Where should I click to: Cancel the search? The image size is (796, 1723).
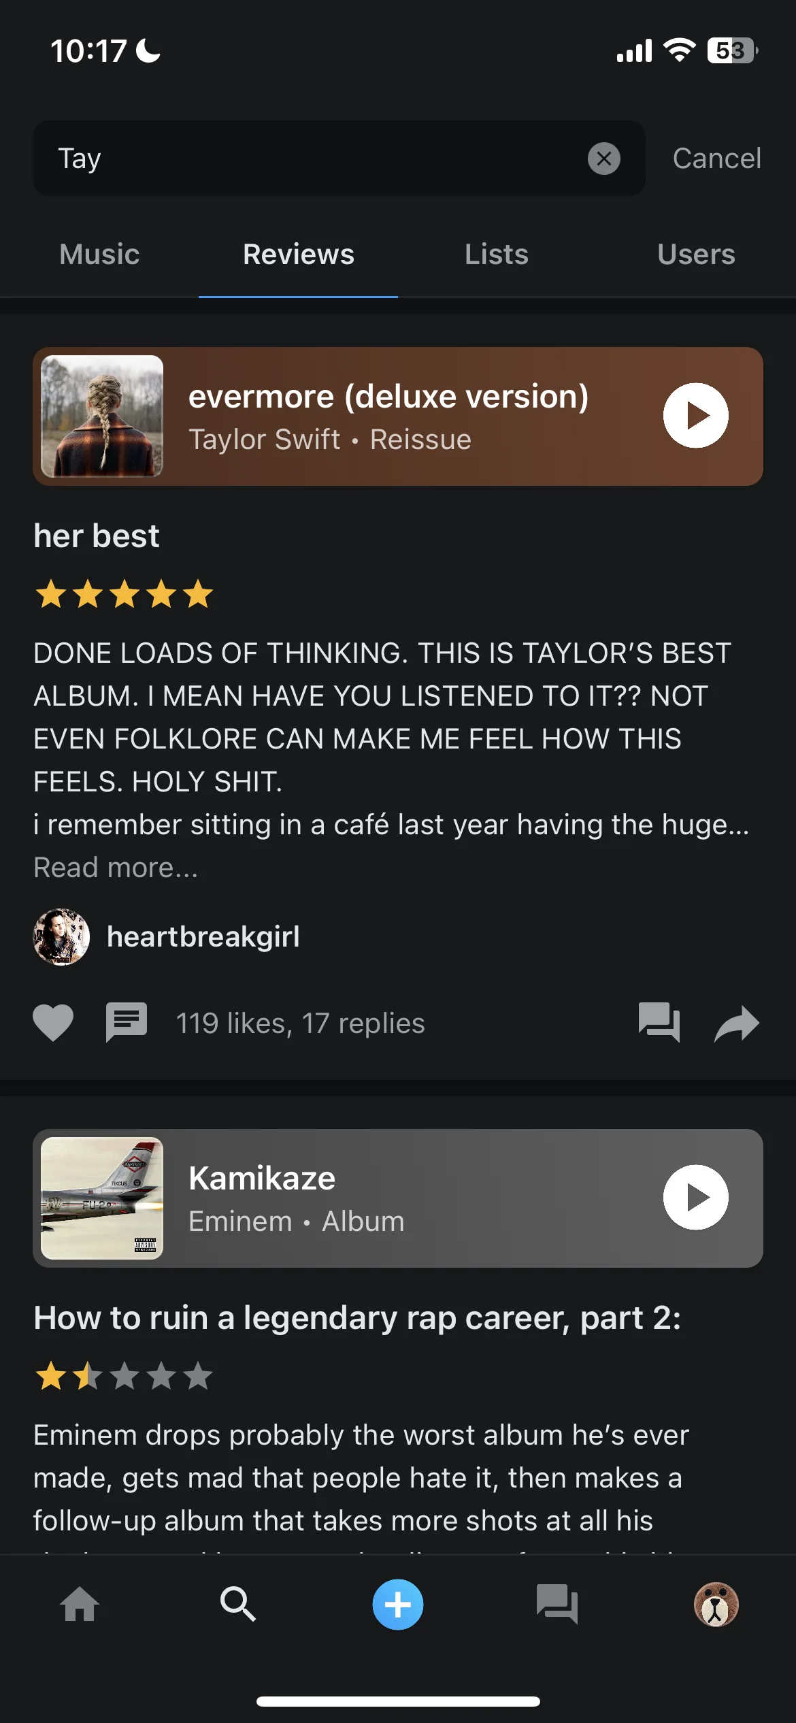pos(717,159)
